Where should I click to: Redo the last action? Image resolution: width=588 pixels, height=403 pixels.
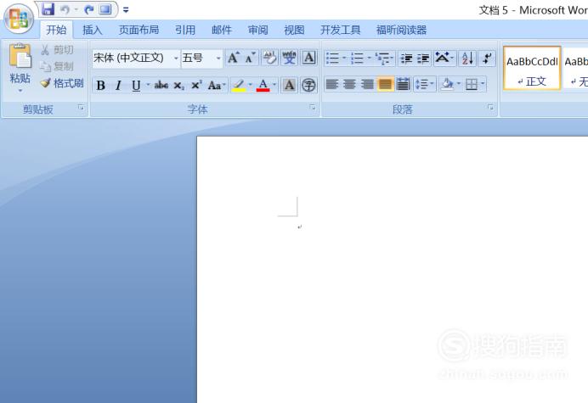coord(89,9)
